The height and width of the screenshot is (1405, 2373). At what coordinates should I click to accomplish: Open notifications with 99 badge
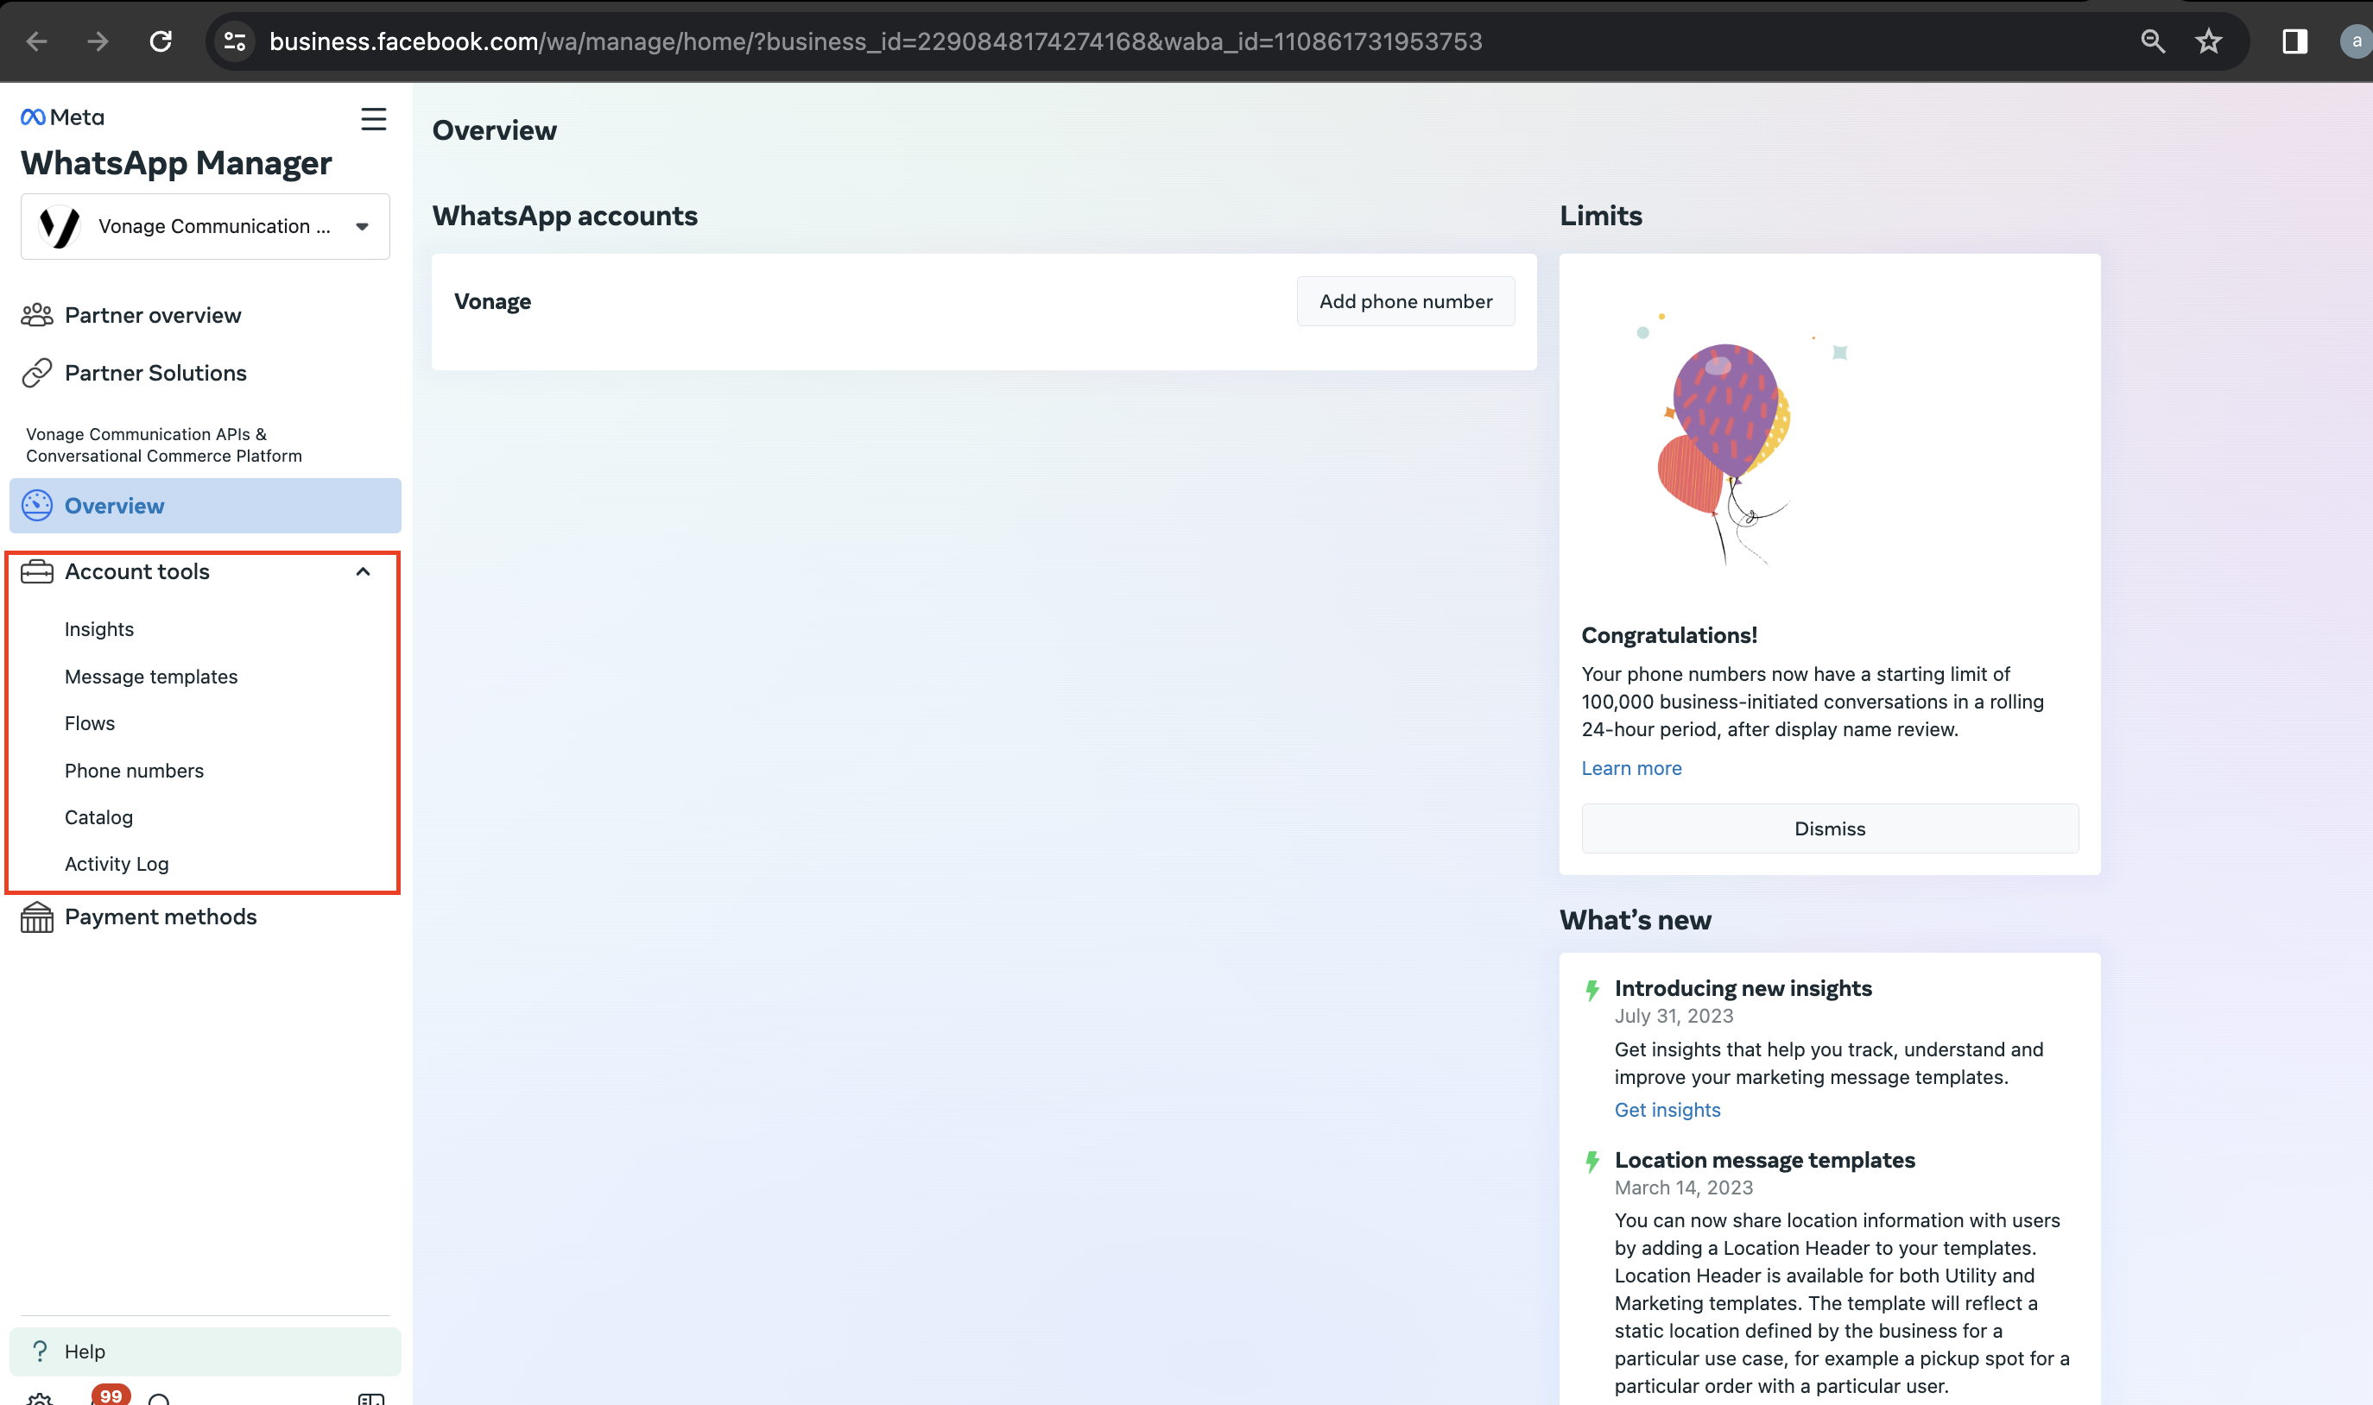pos(111,1395)
